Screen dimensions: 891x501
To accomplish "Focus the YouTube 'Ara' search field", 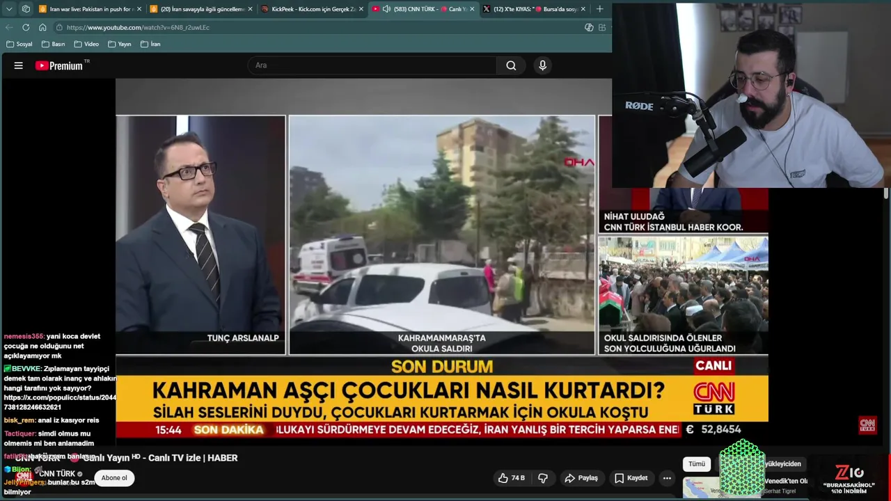I will coord(372,65).
